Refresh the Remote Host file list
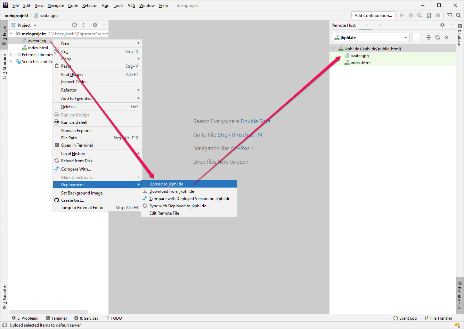This screenshot has height=329, width=464. pyautogui.click(x=438, y=37)
